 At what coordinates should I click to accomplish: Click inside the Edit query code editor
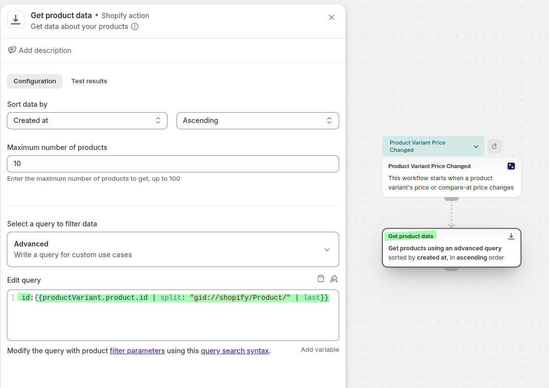pos(173,318)
